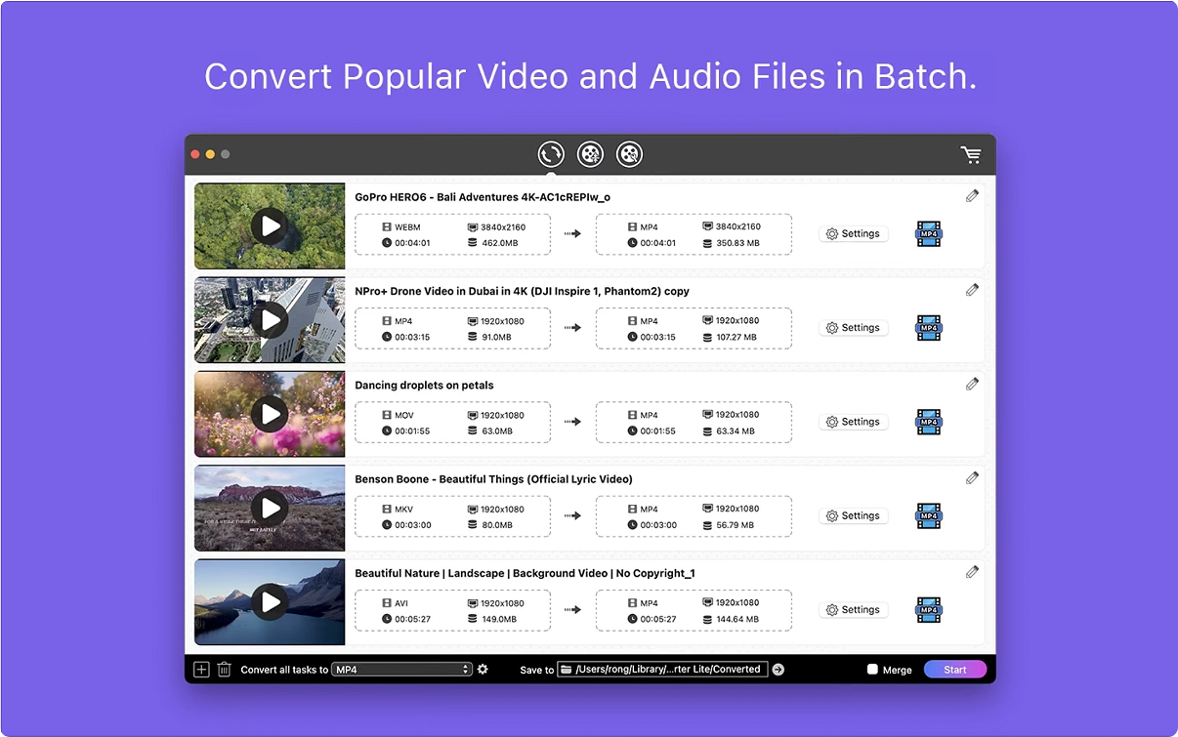Open the third film reel toolbar icon

tap(629, 154)
